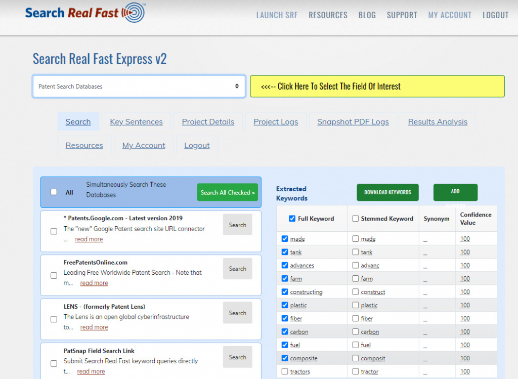Check stemmed keyword 'advanc' checkbox
518x379 pixels.
click(356, 265)
